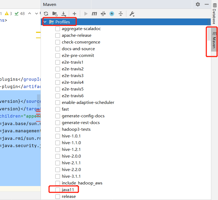
Task: Open the Database side tab
Action: tap(215, 14)
